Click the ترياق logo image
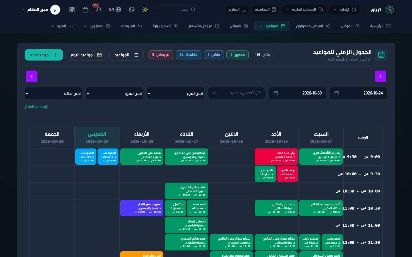This screenshot has height=257, width=412. 389,10
